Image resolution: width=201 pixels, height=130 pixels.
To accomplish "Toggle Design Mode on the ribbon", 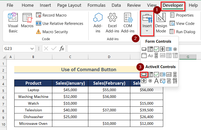I will click(x=161, y=23).
